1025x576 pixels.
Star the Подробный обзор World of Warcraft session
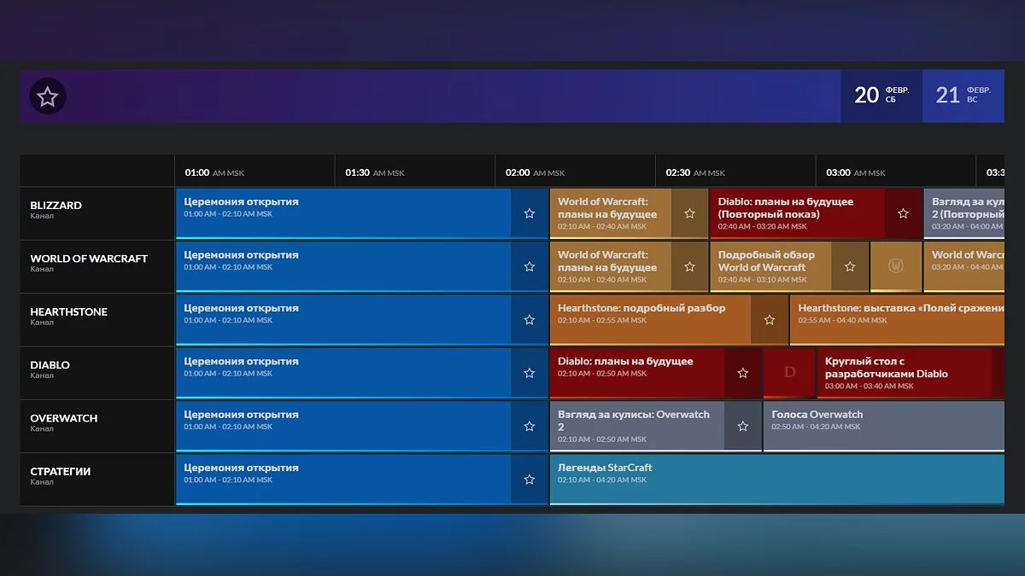tap(850, 266)
